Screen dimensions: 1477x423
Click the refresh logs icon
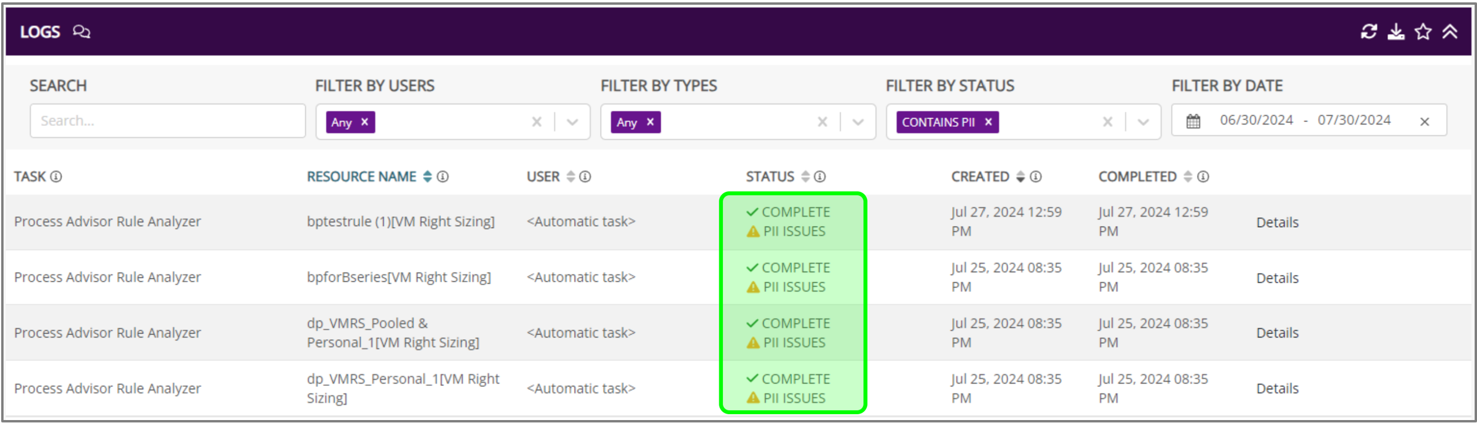pos(1368,32)
